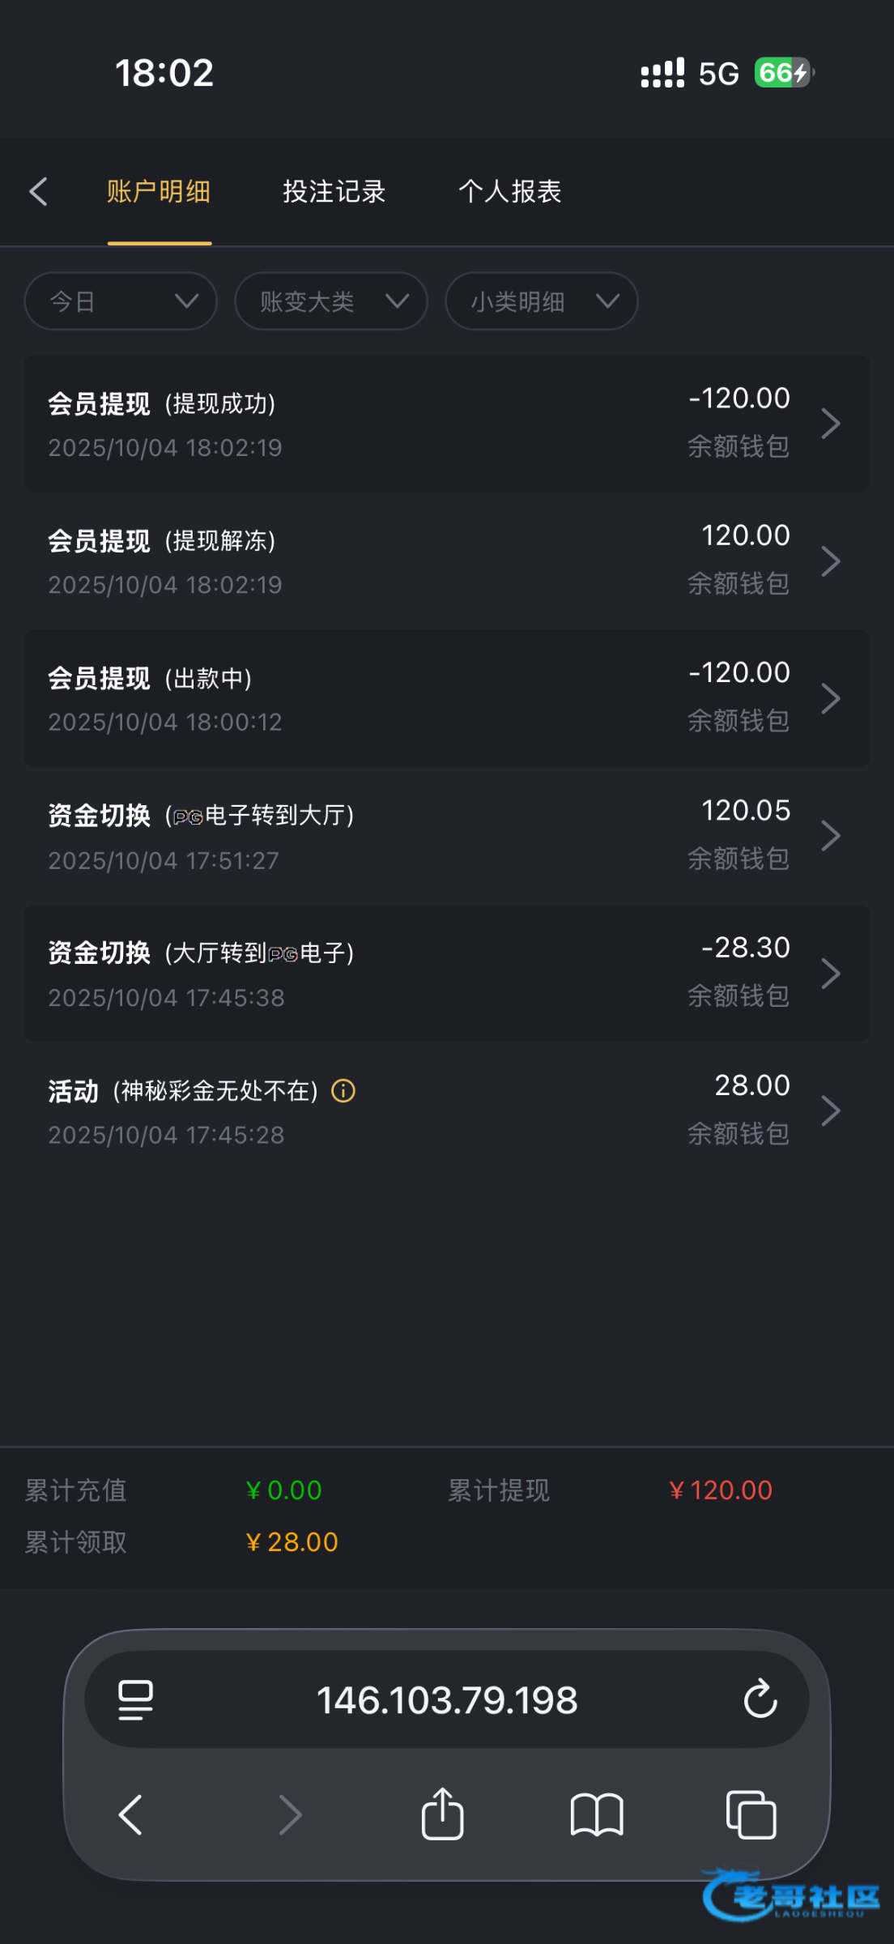The image size is (894, 1944).
Task: Click the info icon next to 神秘彩金无处不在
Action: (x=343, y=1091)
